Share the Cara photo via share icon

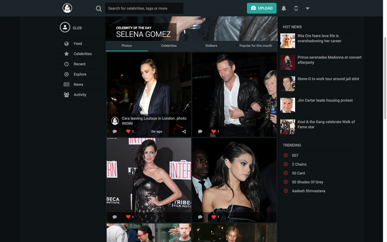tap(184, 132)
